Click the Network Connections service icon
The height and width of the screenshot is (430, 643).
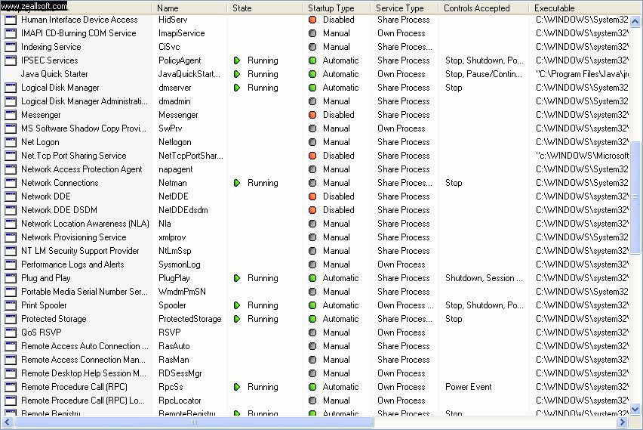[11, 183]
